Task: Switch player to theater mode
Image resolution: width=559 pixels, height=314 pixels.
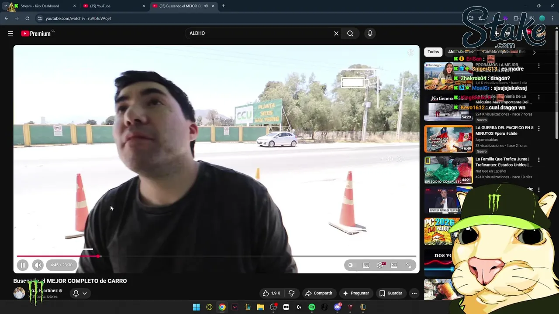Action: tap(394, 265)
